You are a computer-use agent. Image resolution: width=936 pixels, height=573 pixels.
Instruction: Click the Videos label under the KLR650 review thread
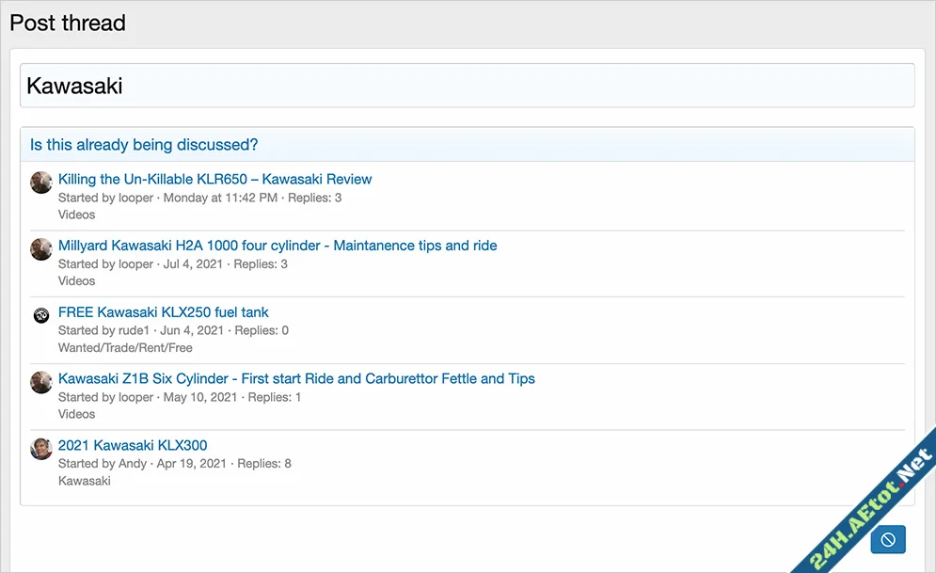(76, 215)
